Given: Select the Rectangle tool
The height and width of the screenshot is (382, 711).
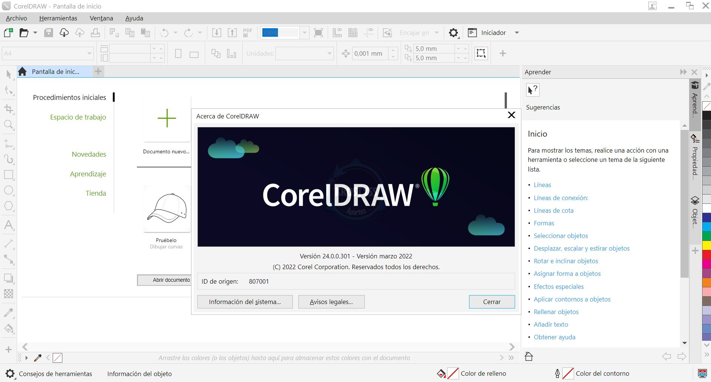Looking at the screenshot, I should click(x=9, y=174).
